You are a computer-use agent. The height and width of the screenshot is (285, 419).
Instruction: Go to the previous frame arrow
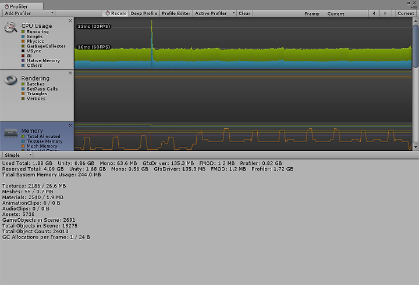point(374,13)
